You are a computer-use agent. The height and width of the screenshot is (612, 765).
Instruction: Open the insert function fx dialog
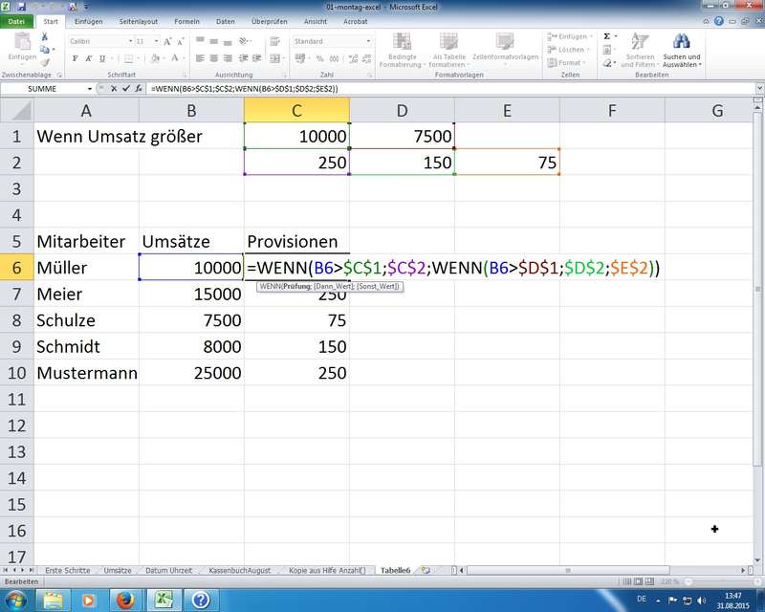[x=139, y=88]
